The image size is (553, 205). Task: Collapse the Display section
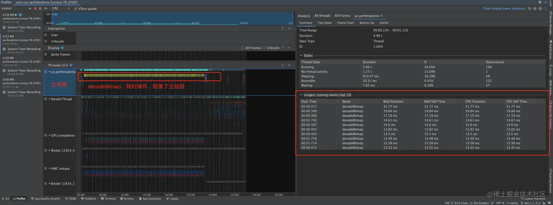(289, 48)
